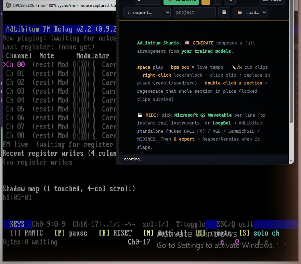
Task: Click the project name field
Action: coord(194,12)
